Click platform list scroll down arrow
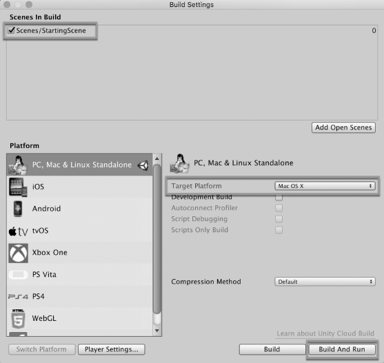The height and width of the screenshot is (363, 384). [x=157, y=331]
